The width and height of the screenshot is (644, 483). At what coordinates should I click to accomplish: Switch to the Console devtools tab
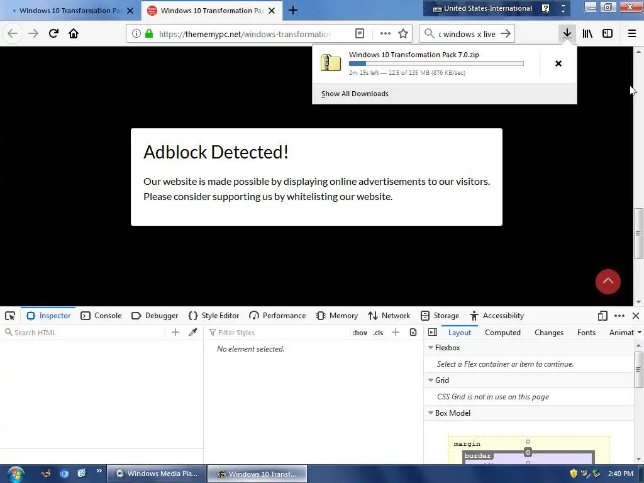coord(101,316)
